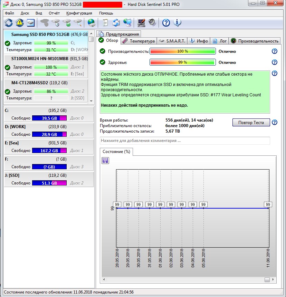286x297 pixels.
Task: Click the disk-with-clock toolbar icon
Action: pos(56,23)
